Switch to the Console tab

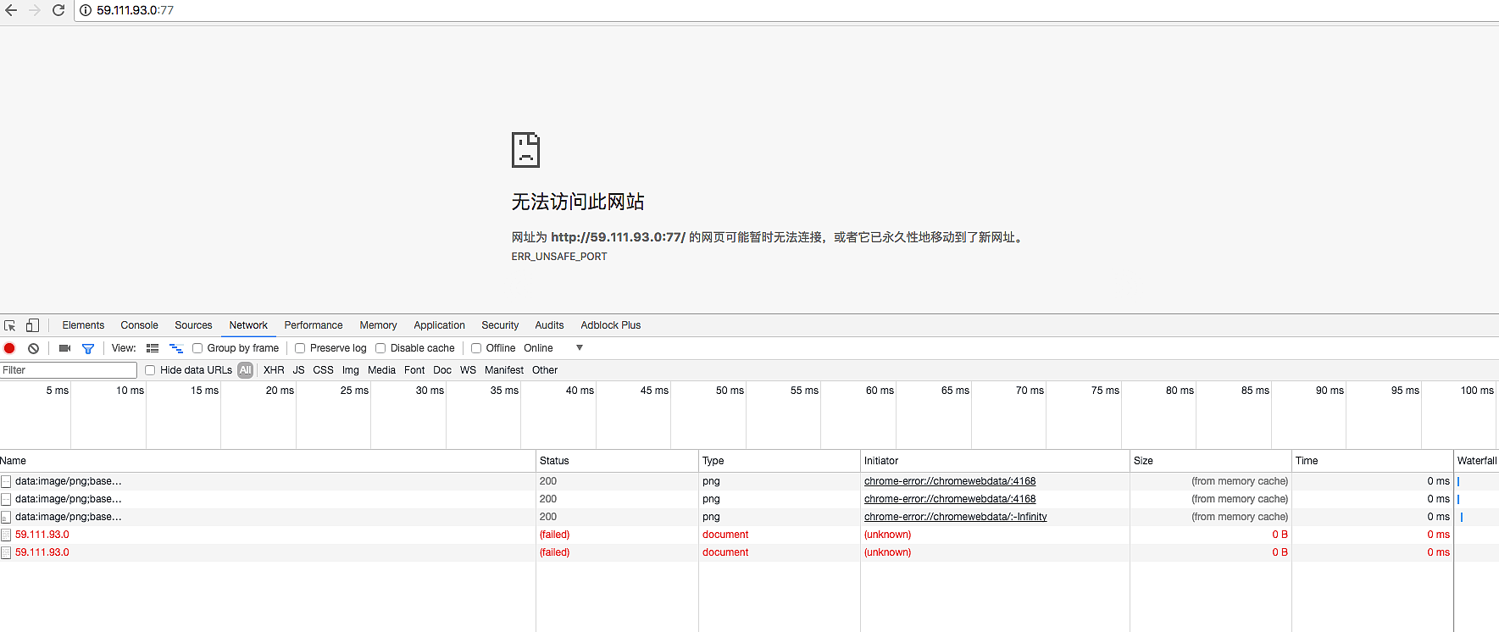tap(139, 325)
